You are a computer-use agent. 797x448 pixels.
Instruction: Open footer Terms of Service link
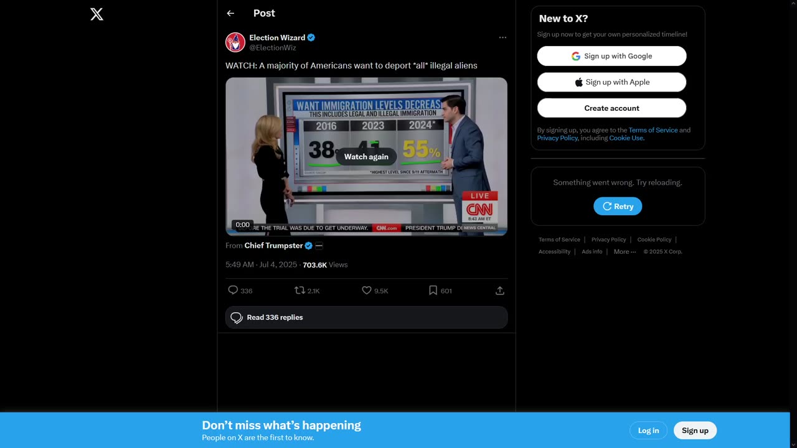[x=559, y=240]
